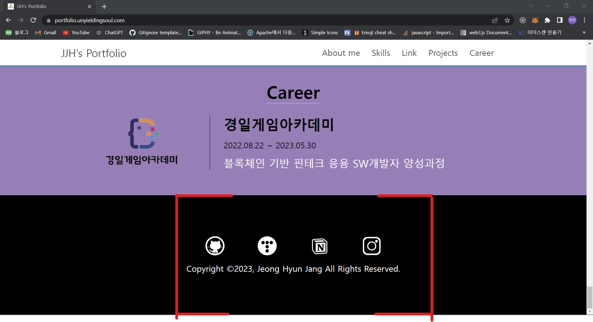Click the JJH's Portfolio site title

[94, 53]
